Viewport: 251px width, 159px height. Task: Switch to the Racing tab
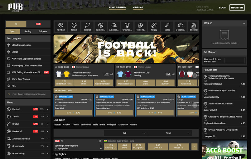point(28,31)
